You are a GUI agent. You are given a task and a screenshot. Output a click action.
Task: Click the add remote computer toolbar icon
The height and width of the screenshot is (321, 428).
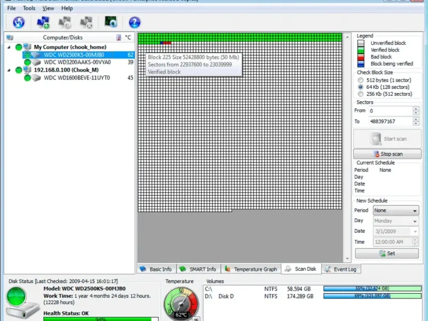43,22
